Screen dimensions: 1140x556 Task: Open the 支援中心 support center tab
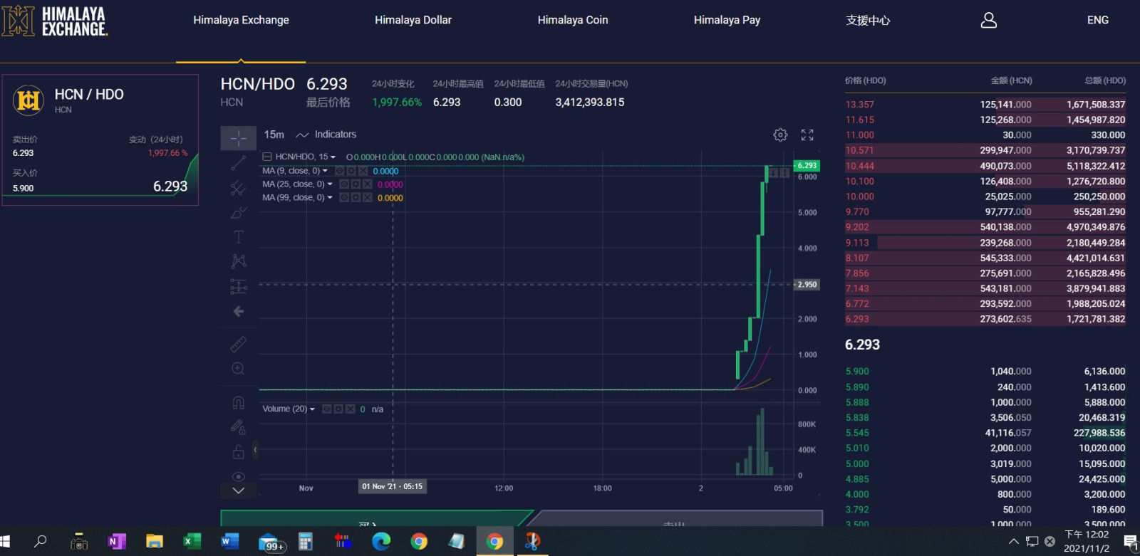click(x=868, y=20)
